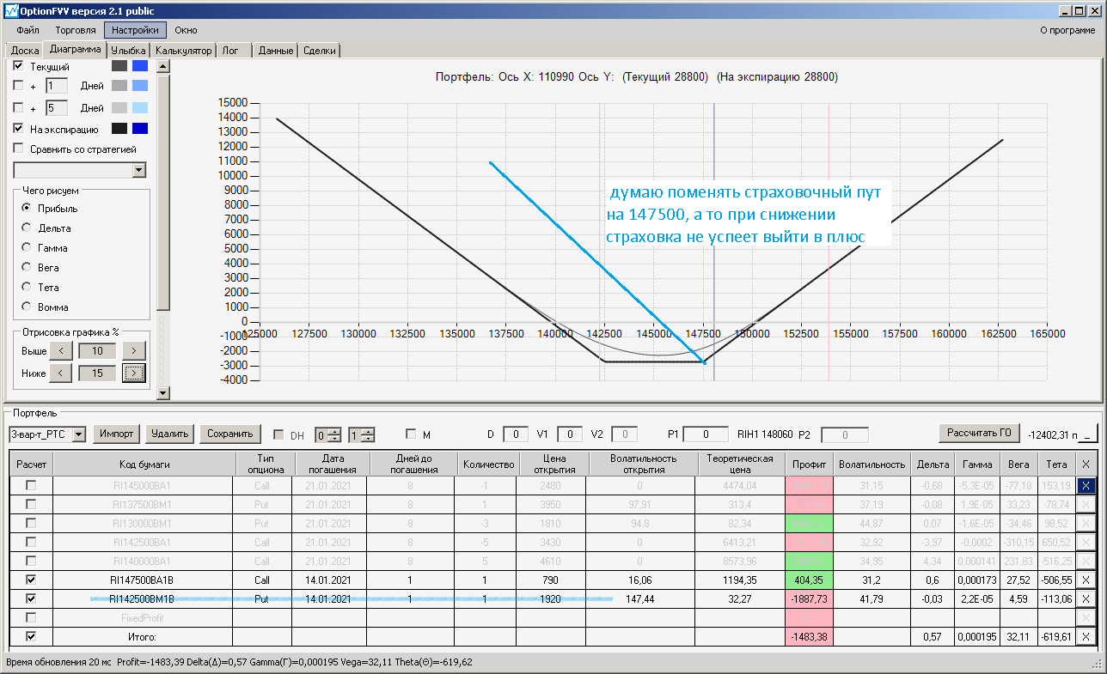1107x674 pixels.
Task: Click the X button in the Итого row
Action: 1086,636
